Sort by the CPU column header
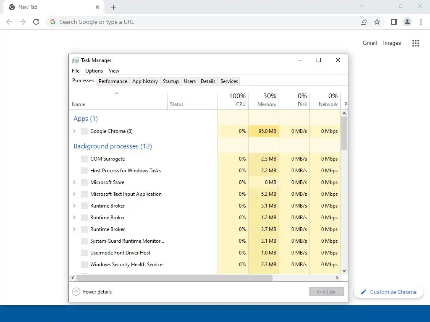This screenshot has height=322, width=430. (233, 101)
